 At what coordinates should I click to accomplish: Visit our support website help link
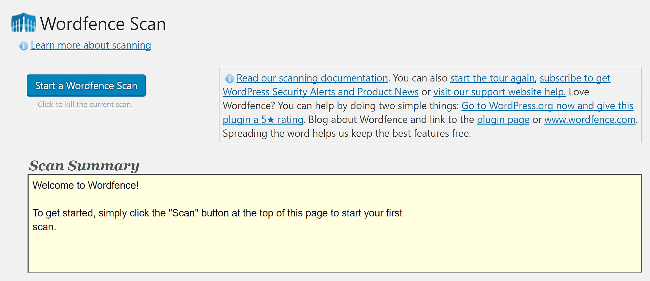pos(499,92)
